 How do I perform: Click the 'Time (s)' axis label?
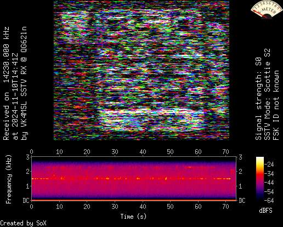(x=133, y=217)
